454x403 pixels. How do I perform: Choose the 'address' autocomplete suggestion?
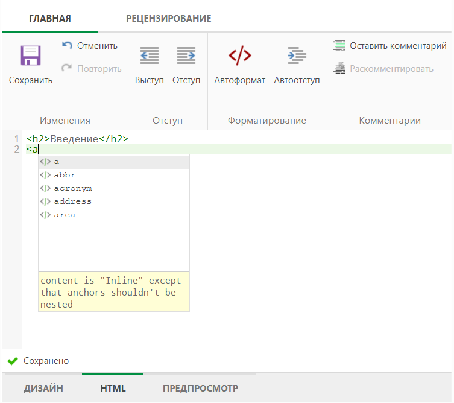(114, 201)
